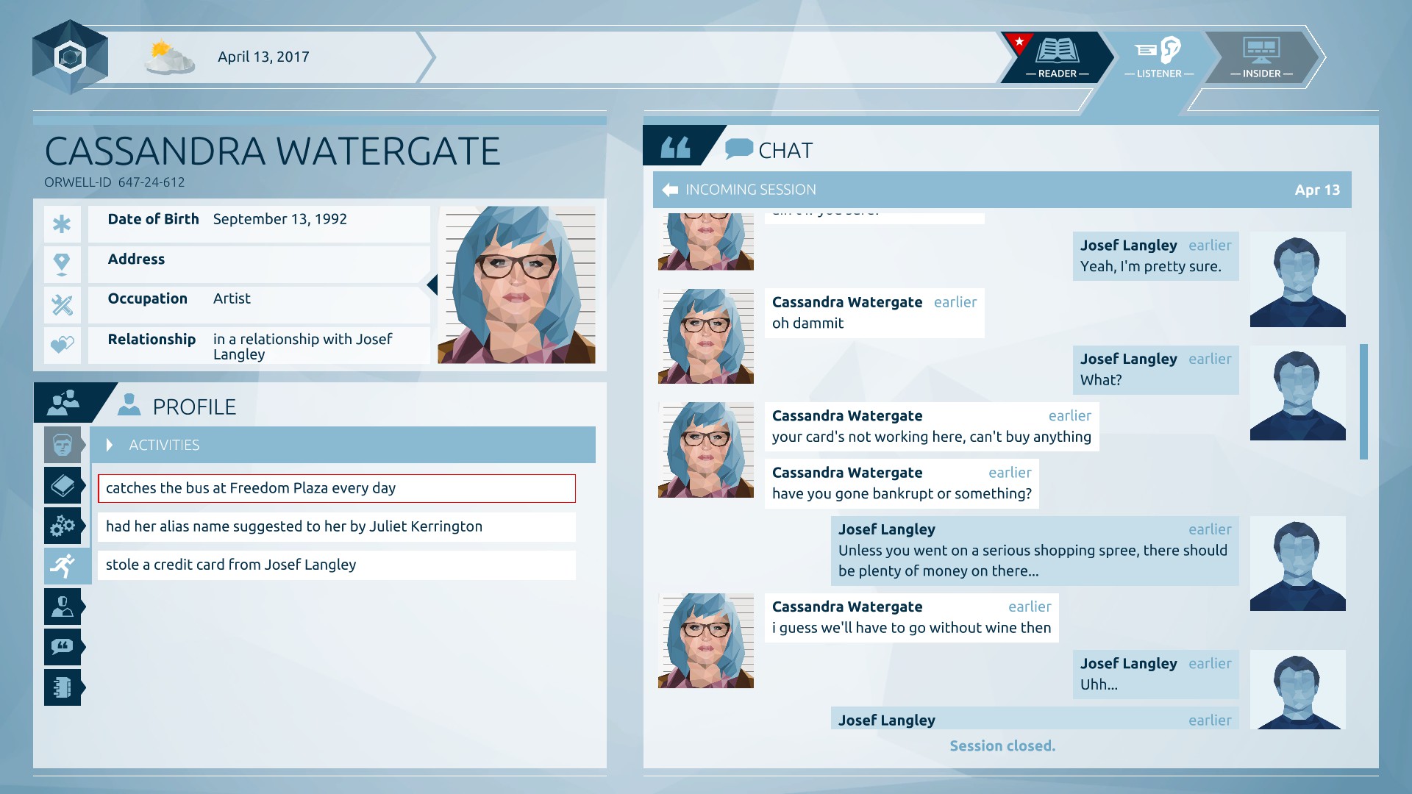Click the people overview icon beside Profile
The image size is (1412, 794).
coord(64,403)
